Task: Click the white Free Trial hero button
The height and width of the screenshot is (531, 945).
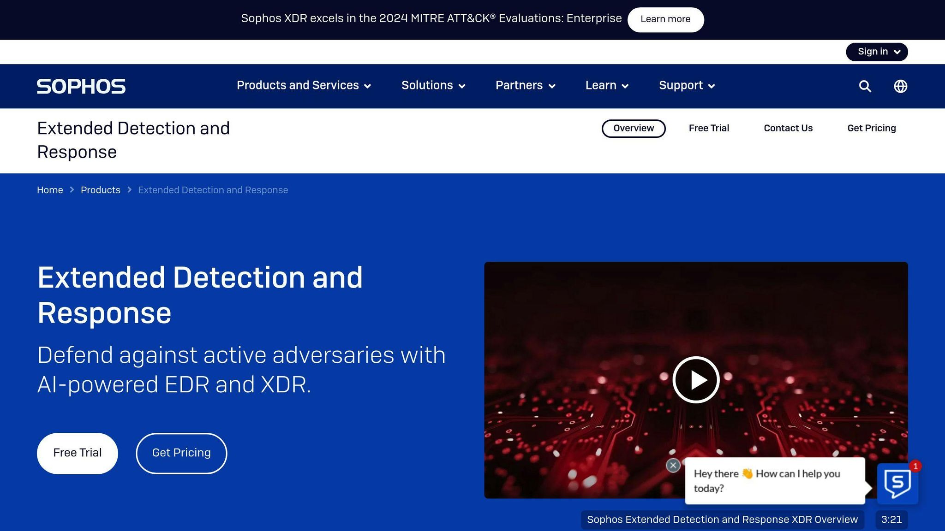Action: click(78, 453)
